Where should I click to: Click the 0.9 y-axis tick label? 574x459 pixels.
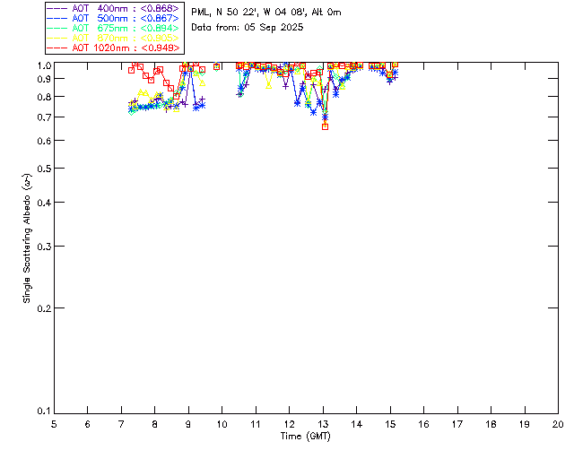point(44,79)
